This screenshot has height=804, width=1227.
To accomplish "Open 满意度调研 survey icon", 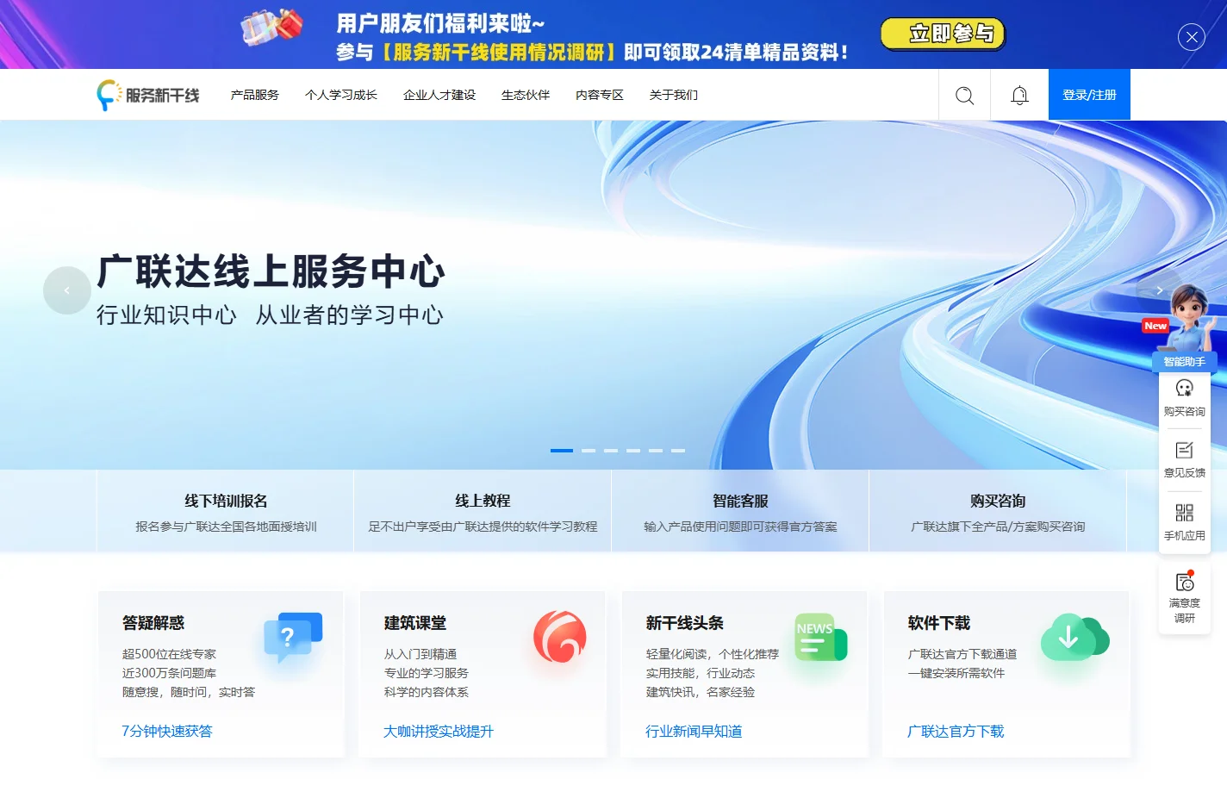I will 1185,582.
